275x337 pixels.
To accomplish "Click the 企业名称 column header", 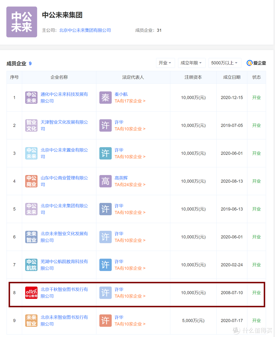I will 59,77.
